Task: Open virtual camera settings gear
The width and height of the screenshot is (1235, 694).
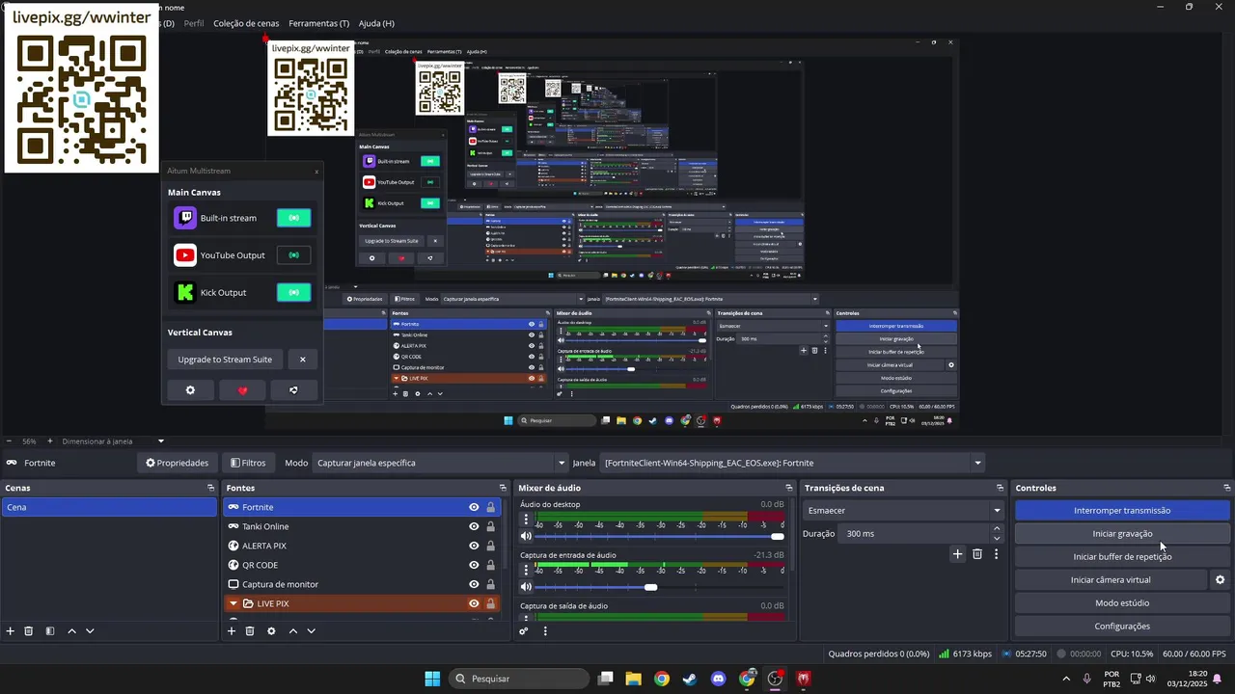Action: tap(1220, 580)
